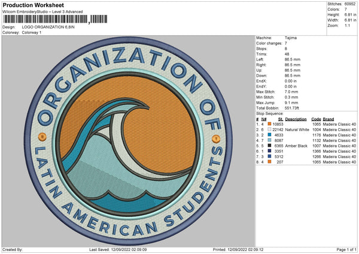This screenshot has width=359, height=254.
Task: Click the 'Color changes' value
Action: pos(286,43)
